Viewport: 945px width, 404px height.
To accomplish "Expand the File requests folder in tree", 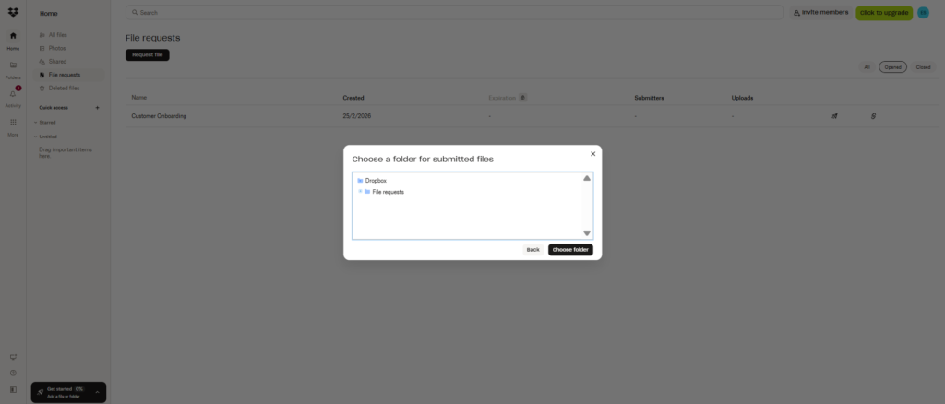I will coord(360,191).
